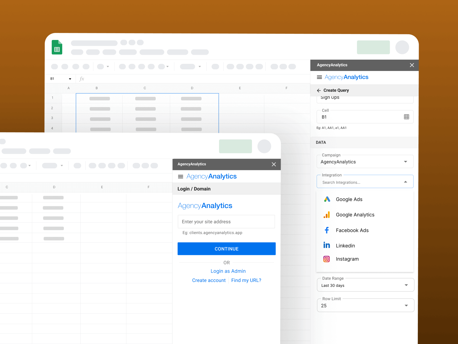This screenshot has width=458, height=344.
Task: Click the fx formula bar icon
Action: coord(82,79)
